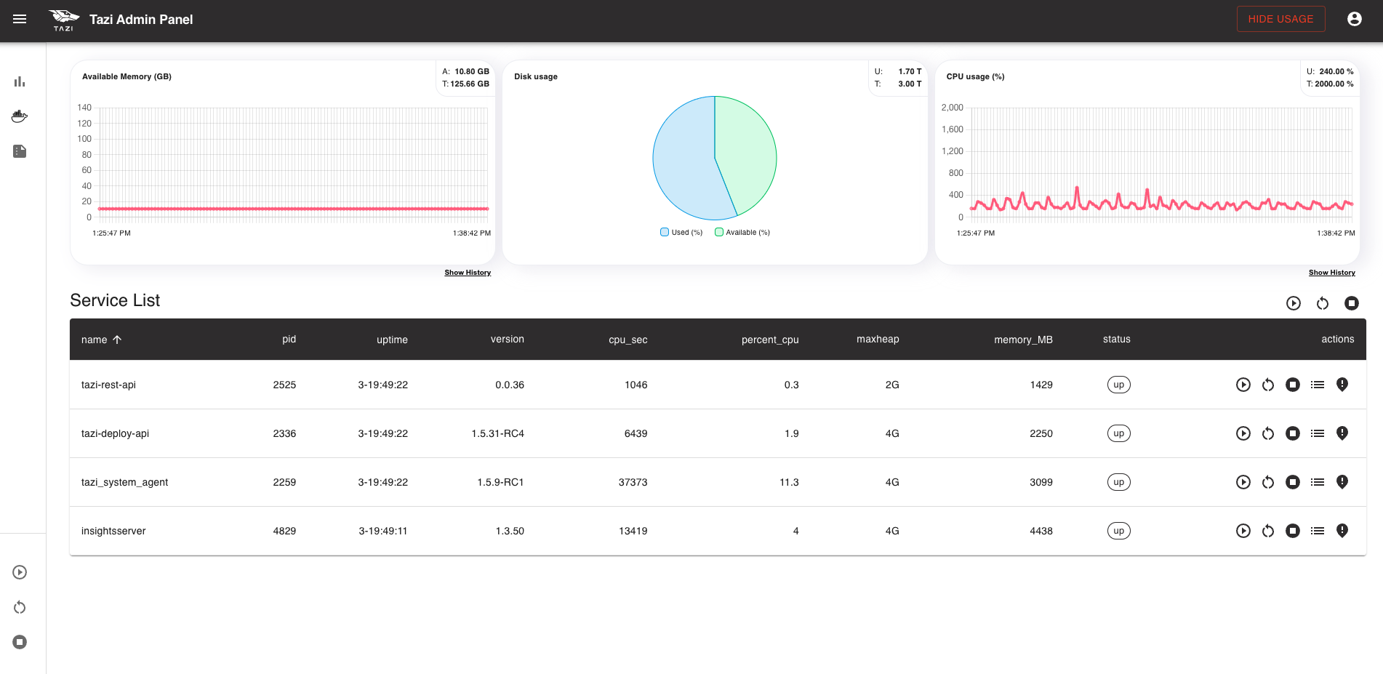Sort table by the cpu_sec column
This screenshot has width=1383, height=674.
click(628, 340)
